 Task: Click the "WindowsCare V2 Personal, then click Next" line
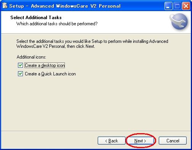coord(56,46)
